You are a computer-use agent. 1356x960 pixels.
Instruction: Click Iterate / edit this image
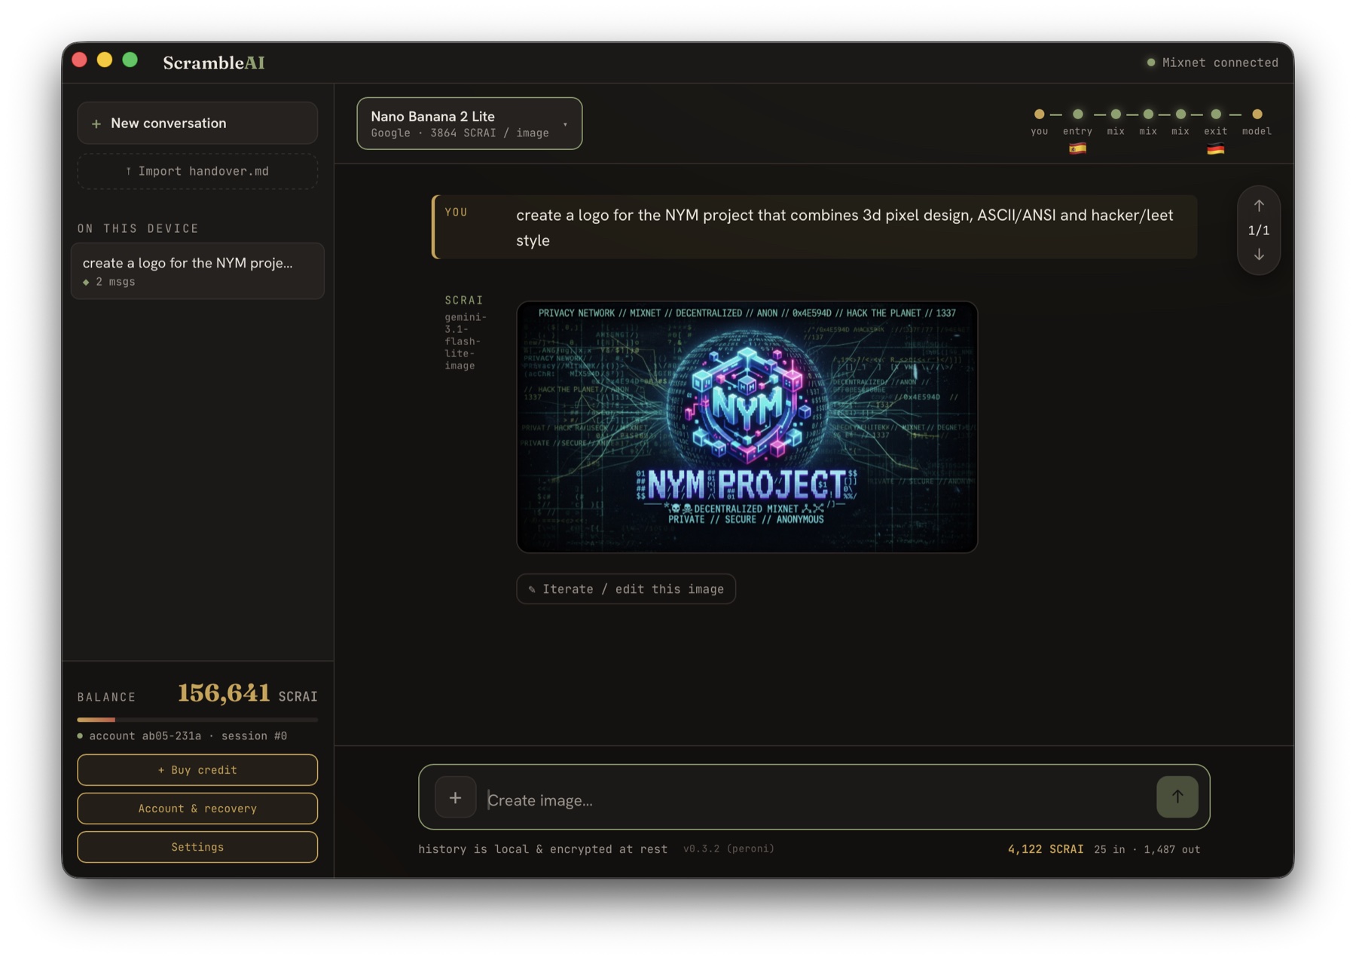626,589
